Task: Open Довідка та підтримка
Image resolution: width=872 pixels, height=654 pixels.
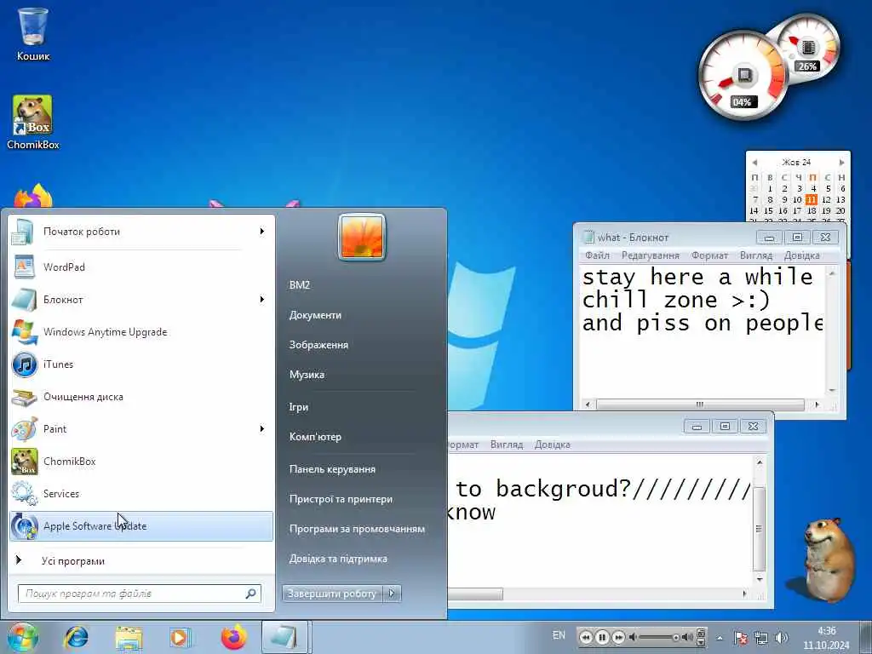Action: tap(338, 559)
